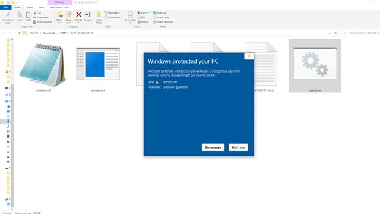Click TEMP in address breadcrumb
Image resolution: width=380 pixels, height=214 pixels.
point(63,33)
